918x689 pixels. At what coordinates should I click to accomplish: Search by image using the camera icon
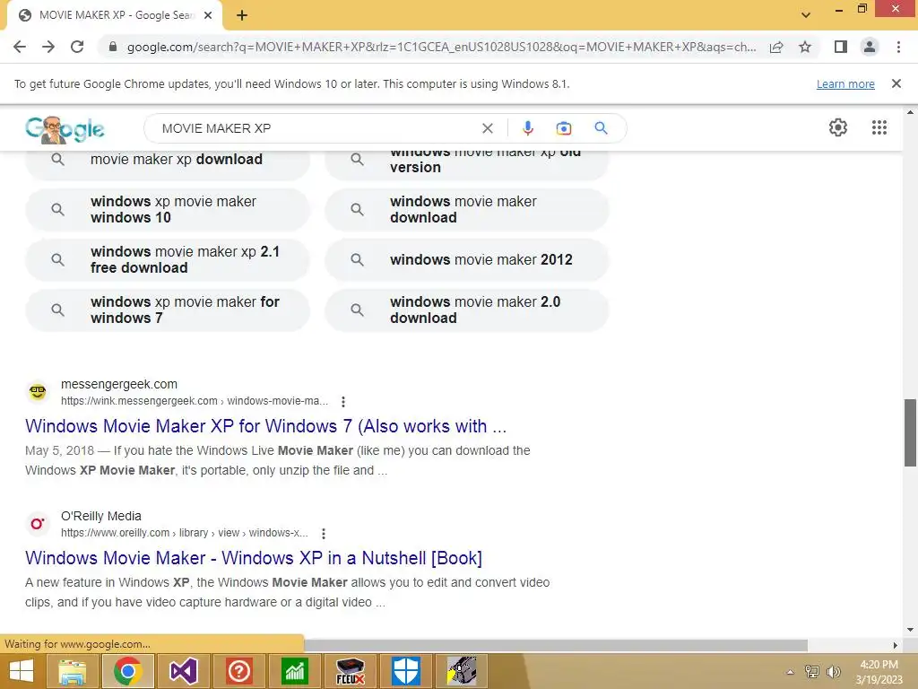[564, 128]
